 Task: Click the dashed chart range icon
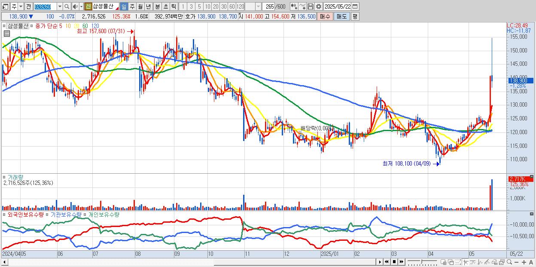pos(458,262)
